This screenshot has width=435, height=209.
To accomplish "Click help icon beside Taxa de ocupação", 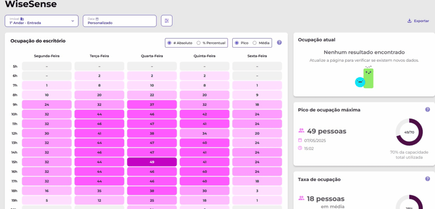I will click(x=427, y=179).
